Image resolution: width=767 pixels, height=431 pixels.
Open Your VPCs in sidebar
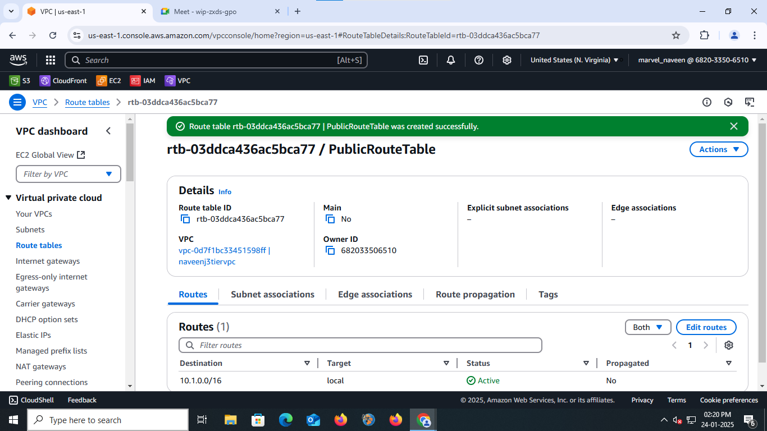click(x=34, y=214)
